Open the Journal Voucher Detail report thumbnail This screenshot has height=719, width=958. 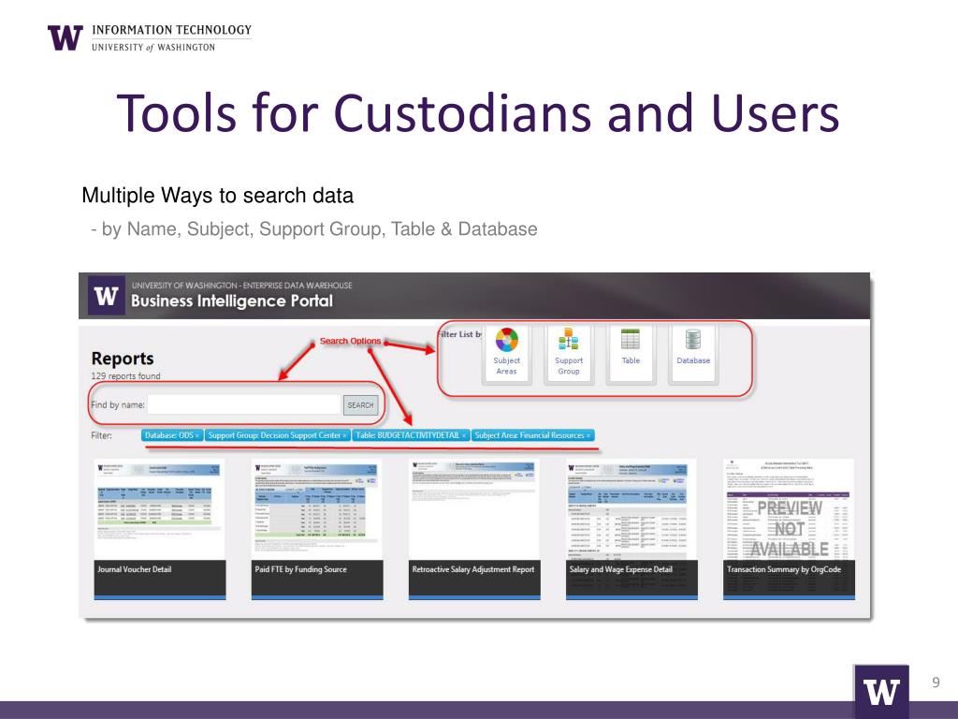(x=159, y=529)
